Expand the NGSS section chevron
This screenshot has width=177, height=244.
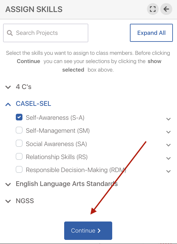(8, 201)
